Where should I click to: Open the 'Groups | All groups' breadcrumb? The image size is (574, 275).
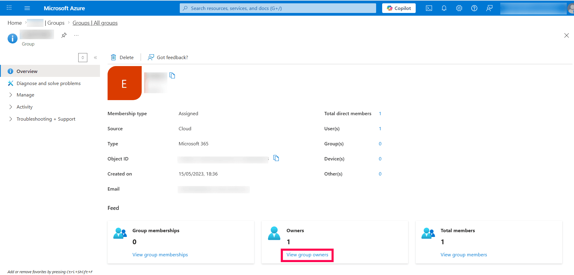click(95, 23)
